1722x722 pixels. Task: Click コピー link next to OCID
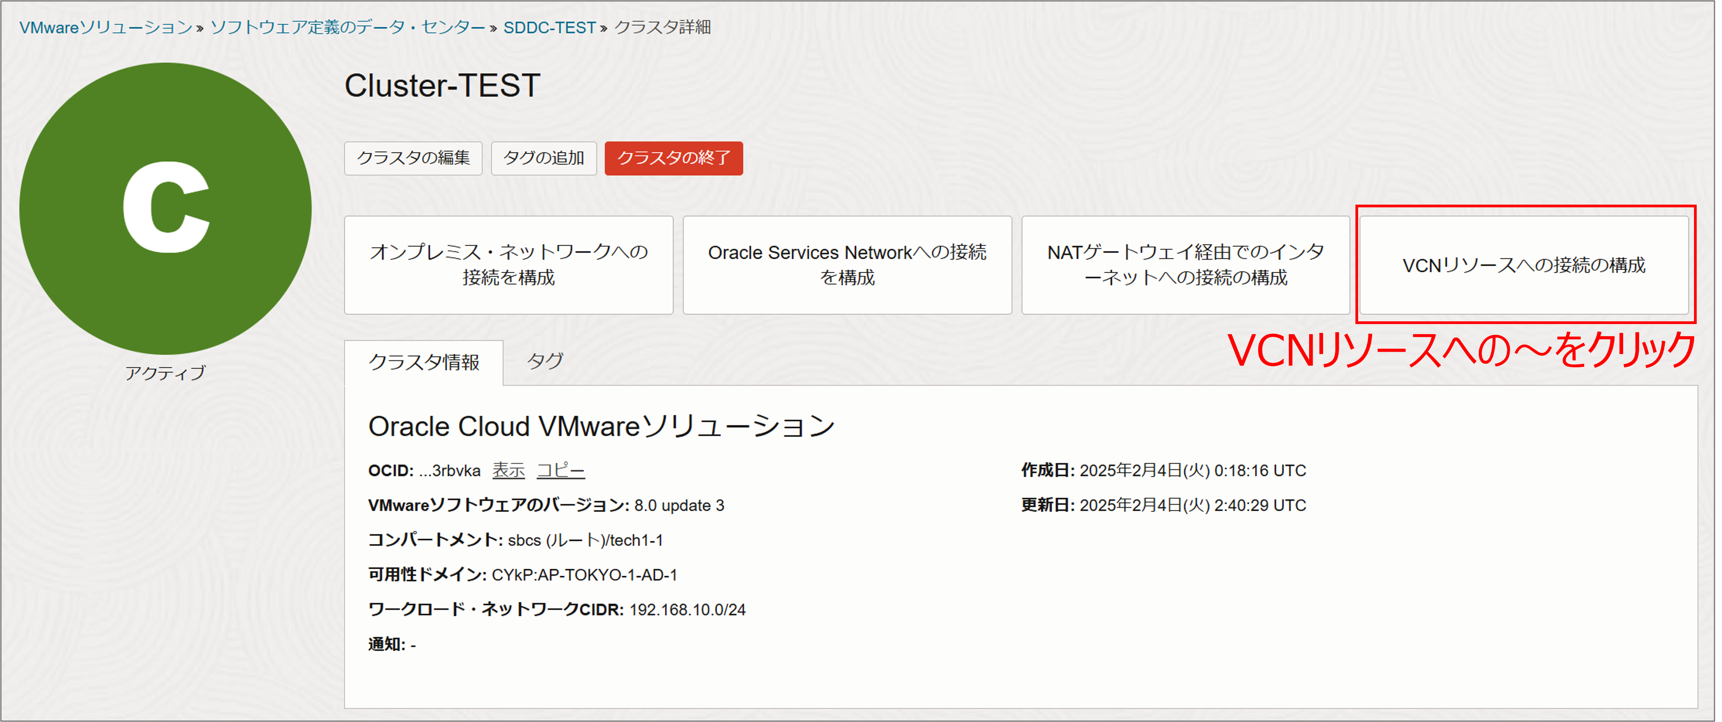(x=560, y=471)
